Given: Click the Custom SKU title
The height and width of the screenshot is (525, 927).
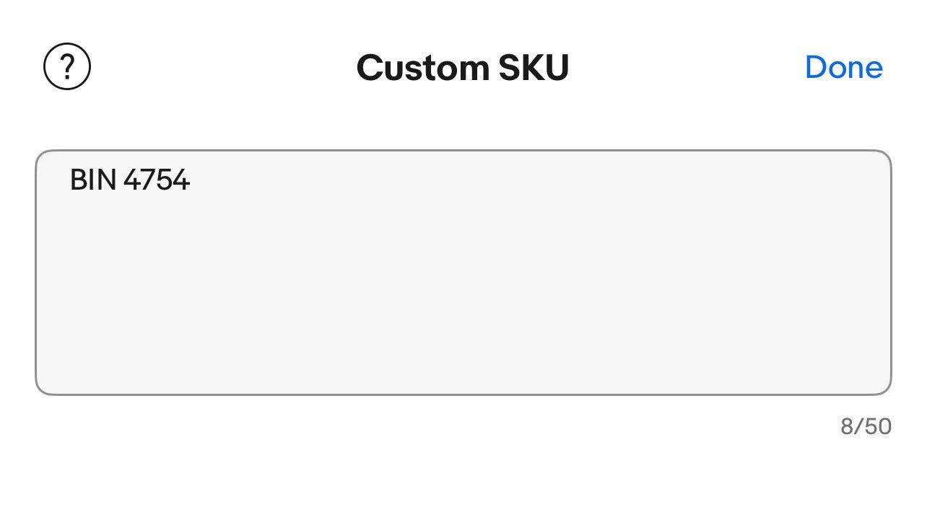Looking at the screenshot, I should coord(463,68).
